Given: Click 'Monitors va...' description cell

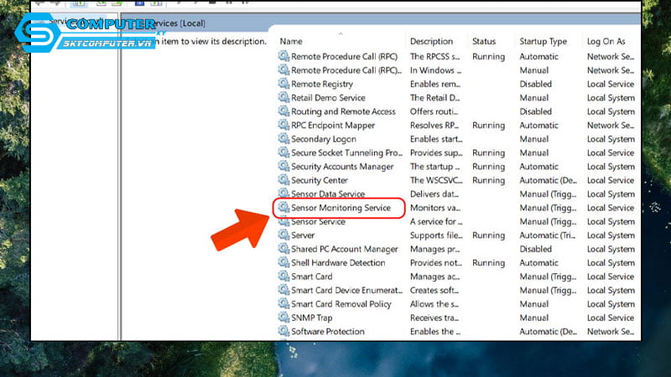Looking at the screenshot, I should pyautogui.click(x=435, y=208).
